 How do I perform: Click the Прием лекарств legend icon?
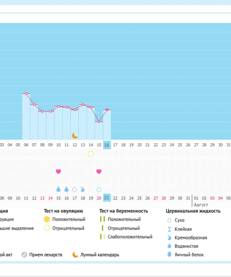click(x=24, y=255)
